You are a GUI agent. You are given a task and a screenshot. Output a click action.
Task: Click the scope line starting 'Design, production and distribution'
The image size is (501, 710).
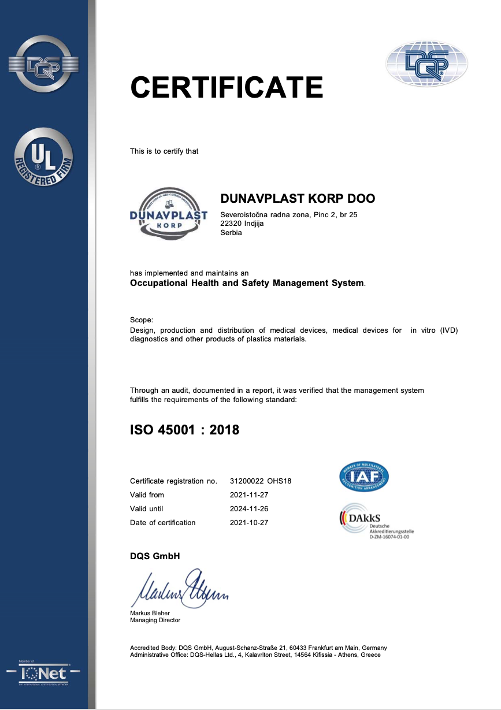click(294, 330)
